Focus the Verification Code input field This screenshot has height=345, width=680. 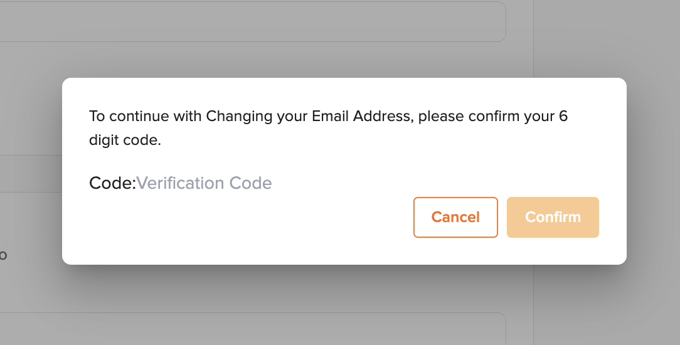(x=205, y=183)
